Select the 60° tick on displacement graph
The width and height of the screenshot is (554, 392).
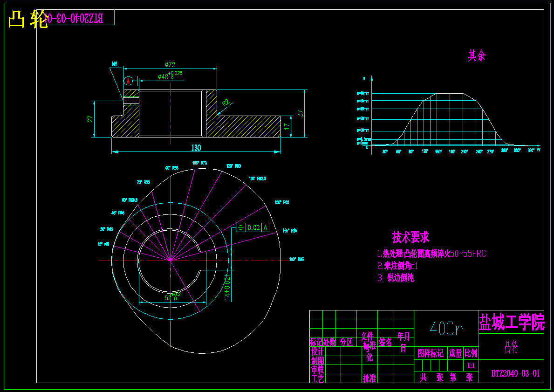(398, 151)
